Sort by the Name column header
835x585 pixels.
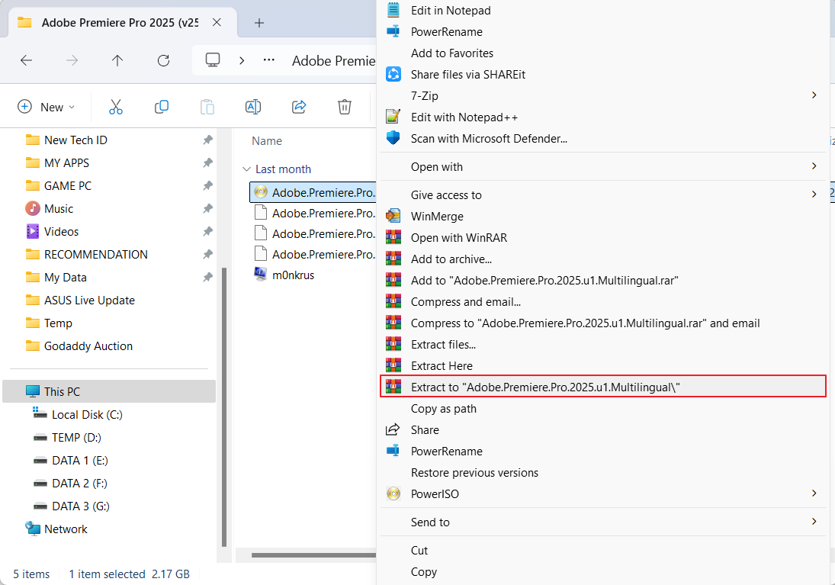(x=267, y=140)
